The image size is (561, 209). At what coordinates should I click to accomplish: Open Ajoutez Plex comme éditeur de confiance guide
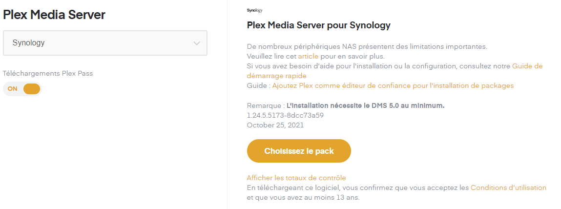coord(393,85)
